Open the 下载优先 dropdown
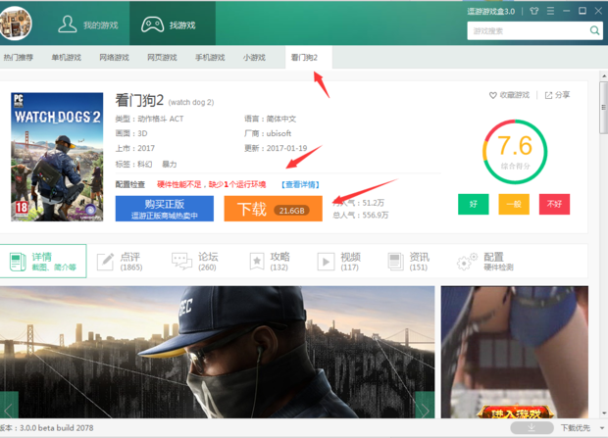608x438 pixels. (x=582, y=428)
